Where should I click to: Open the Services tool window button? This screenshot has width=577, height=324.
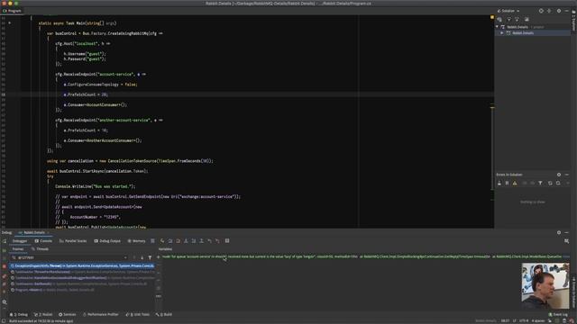pos(67,314)
